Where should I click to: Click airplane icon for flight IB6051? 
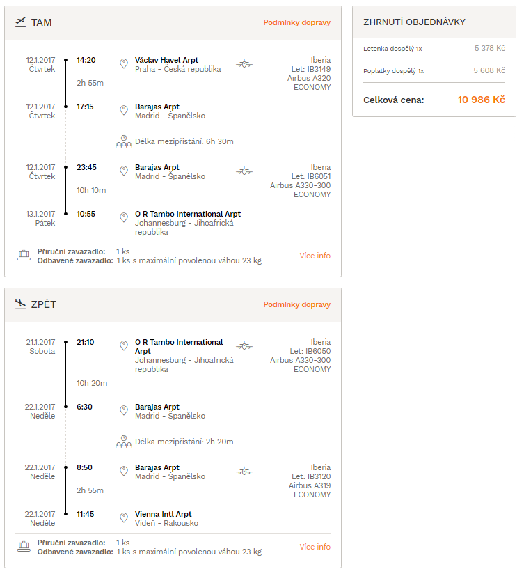244,171
